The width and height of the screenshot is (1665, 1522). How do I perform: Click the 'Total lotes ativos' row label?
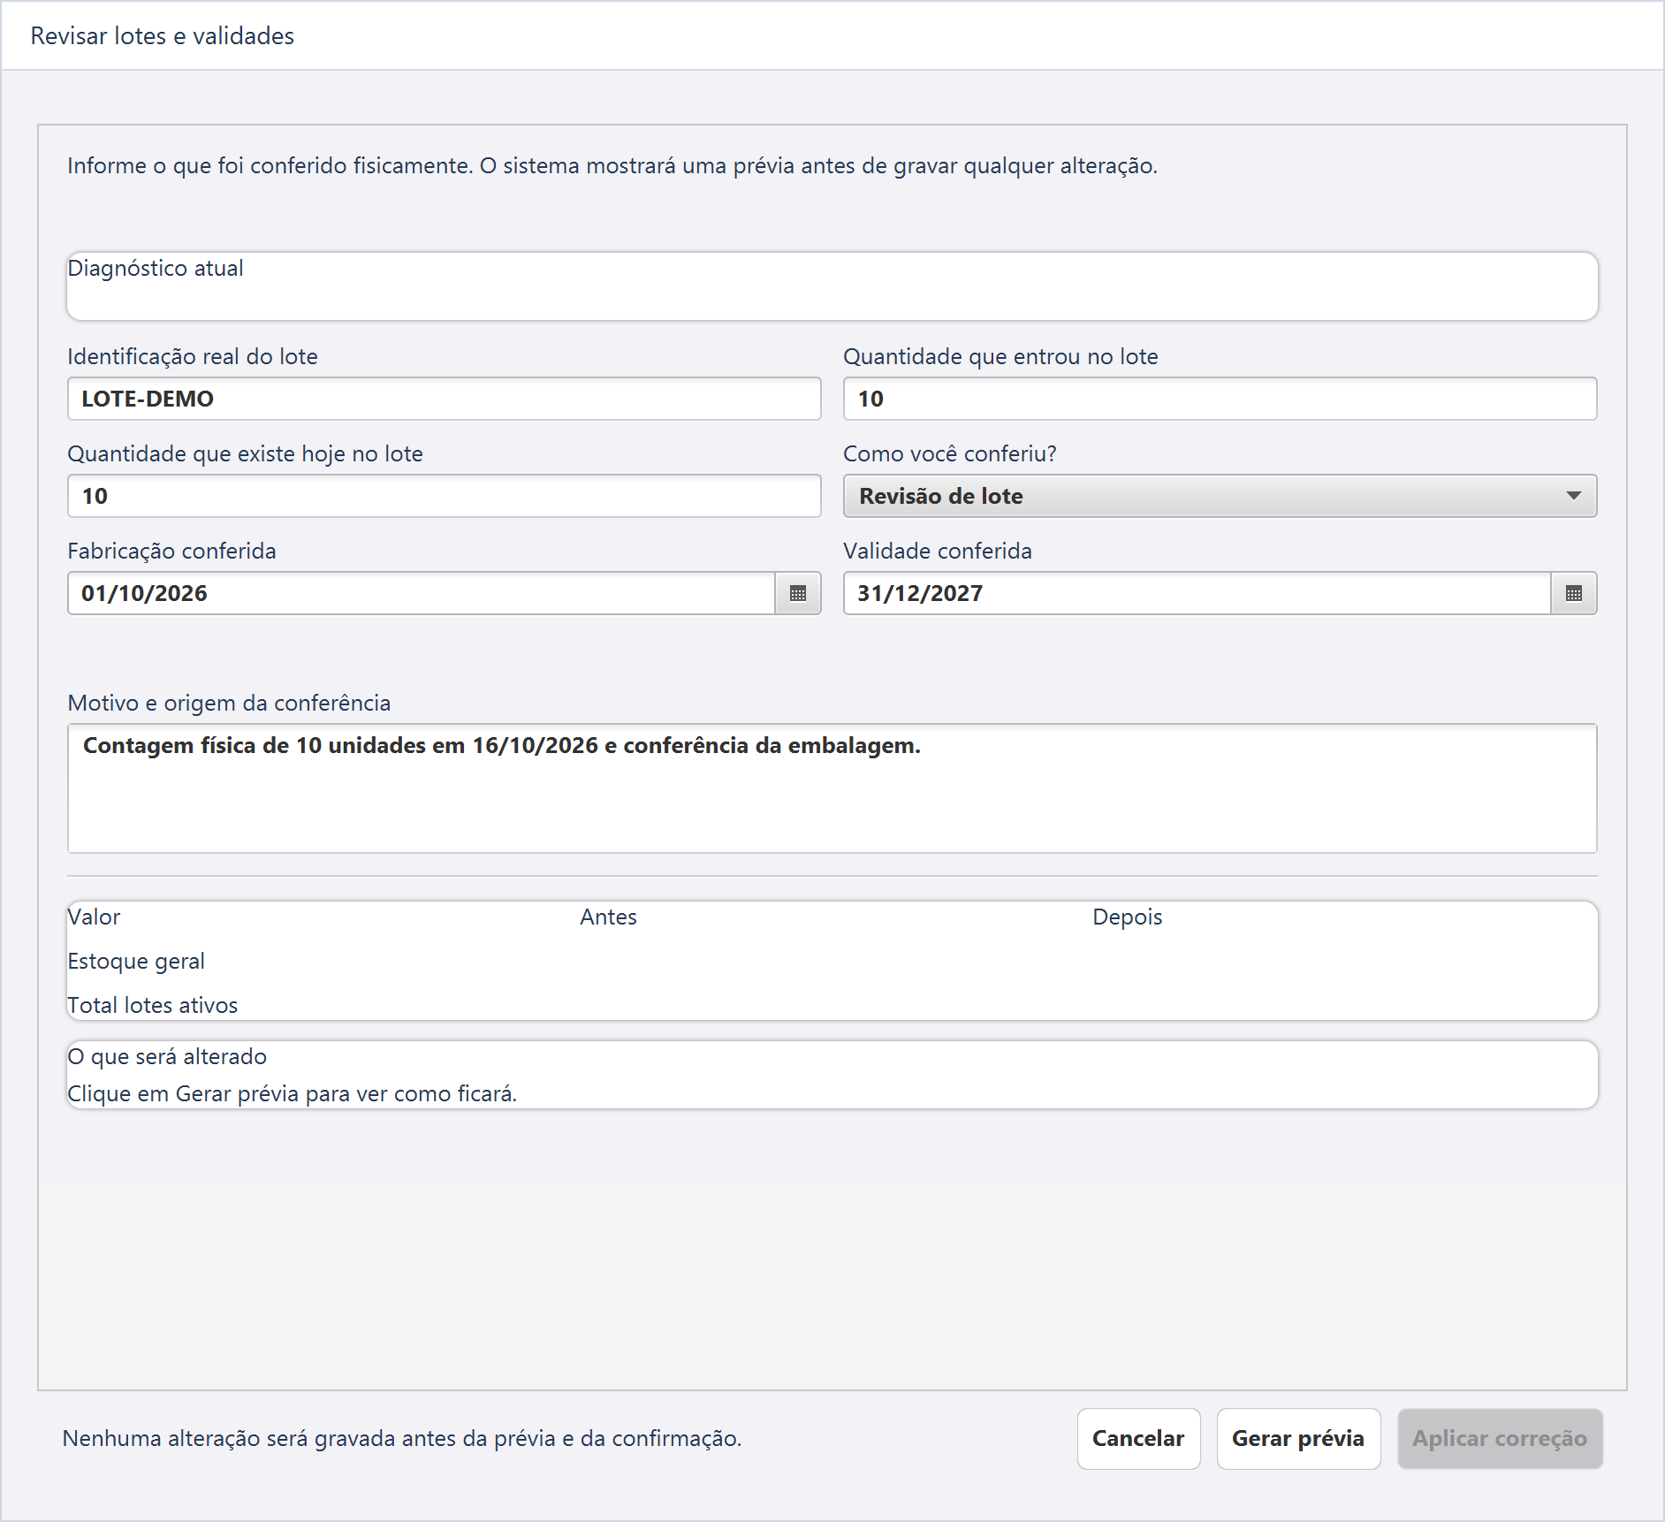pos(153,1005)
